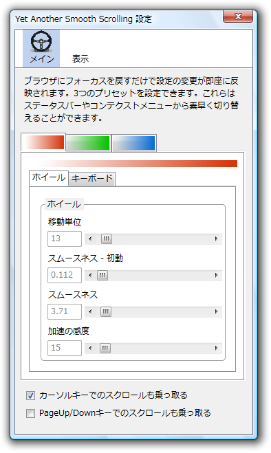Switch to the blue preset tab
This screenshot has width=271, height=453.
coord(134,143)
